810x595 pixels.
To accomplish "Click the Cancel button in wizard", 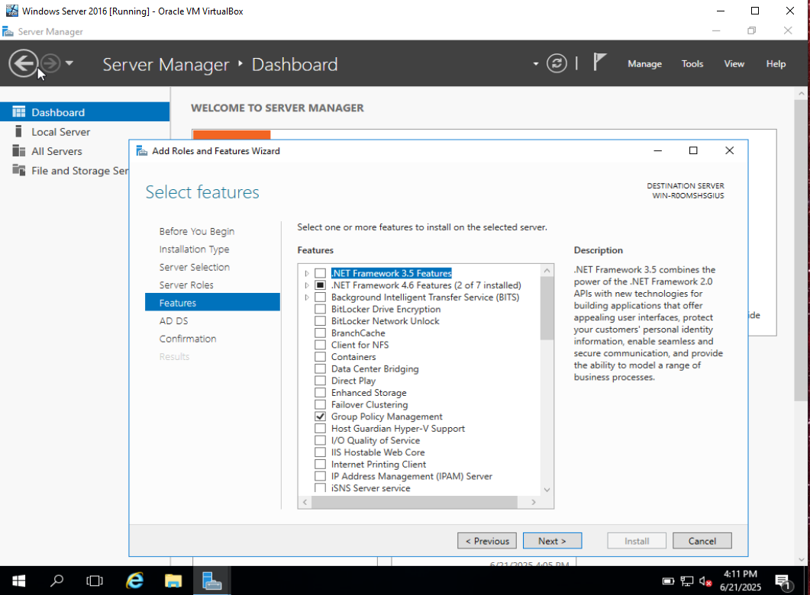I will 702,541.
